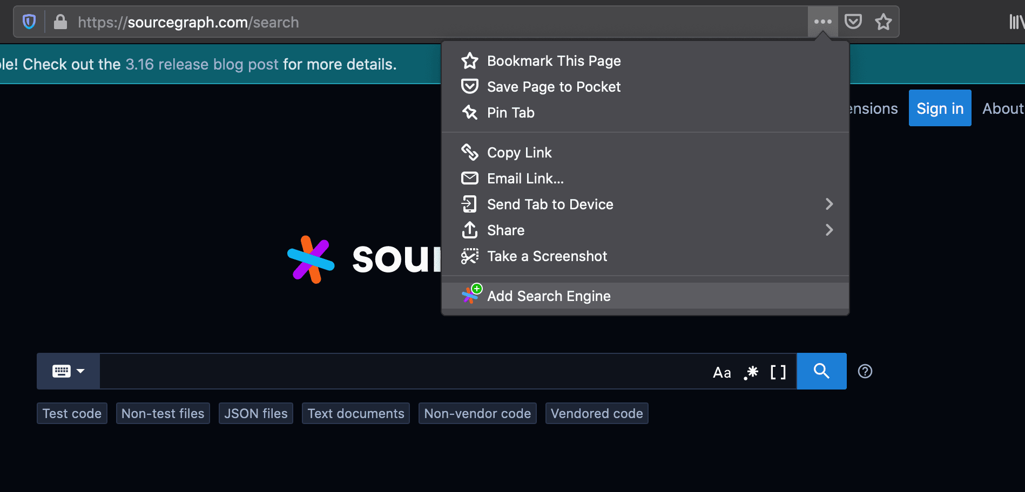Image resolution: width=1025 pixels, height=492 pixels.
Task: Open the partially hidden Extensions link
Action: [x=874, y=108]
